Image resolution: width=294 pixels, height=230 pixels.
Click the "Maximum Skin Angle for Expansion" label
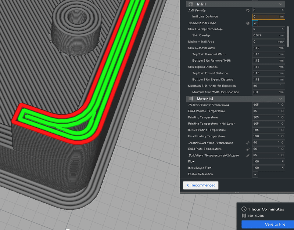tap(212, 86)
